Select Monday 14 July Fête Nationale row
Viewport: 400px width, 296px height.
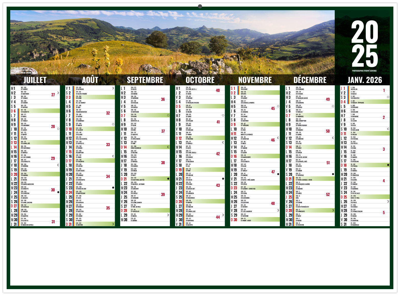35,147
